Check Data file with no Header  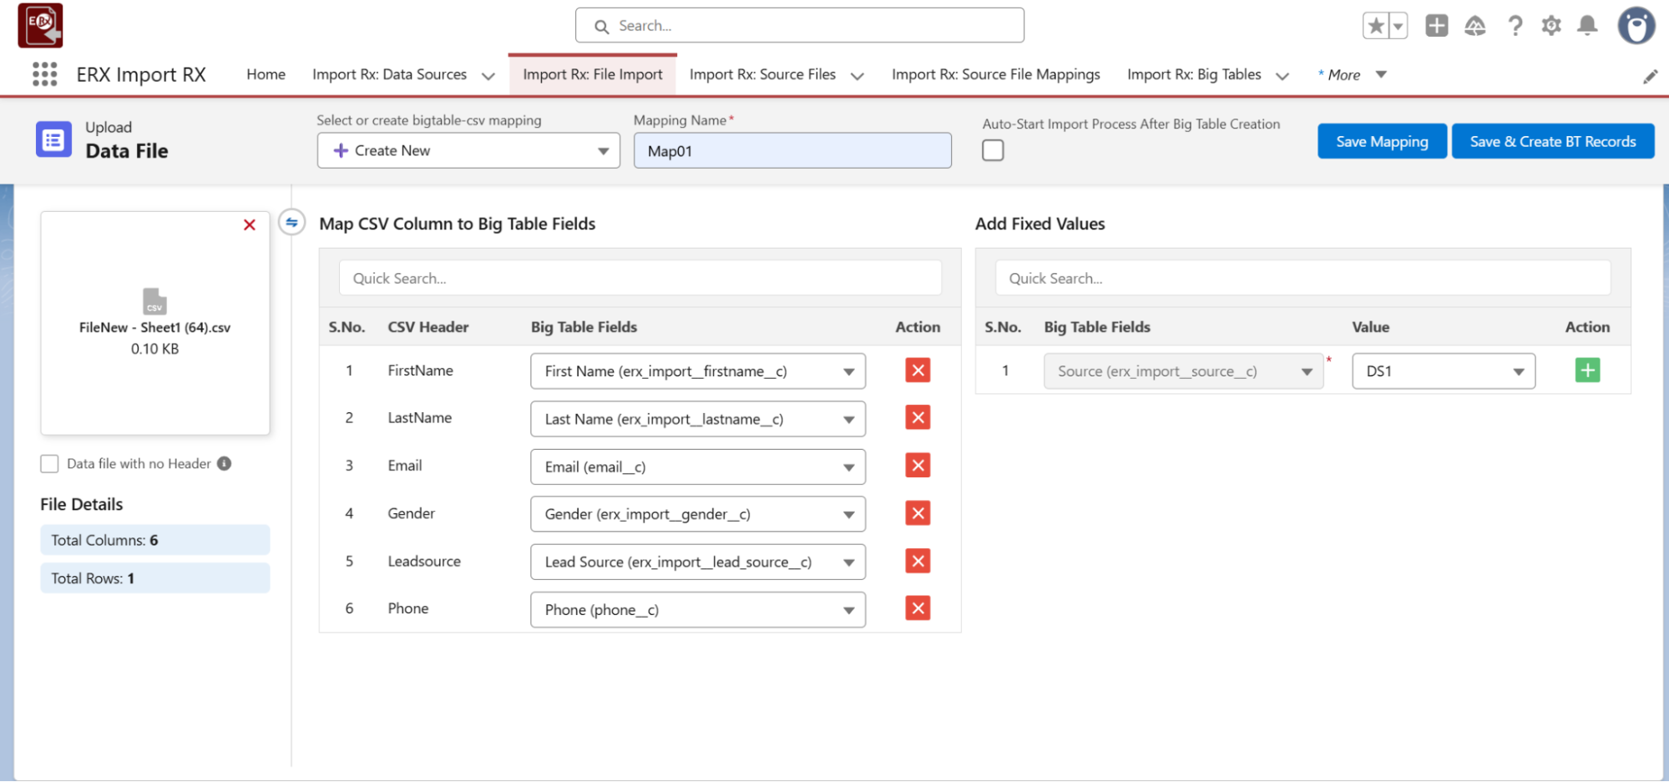pos(50,463)
